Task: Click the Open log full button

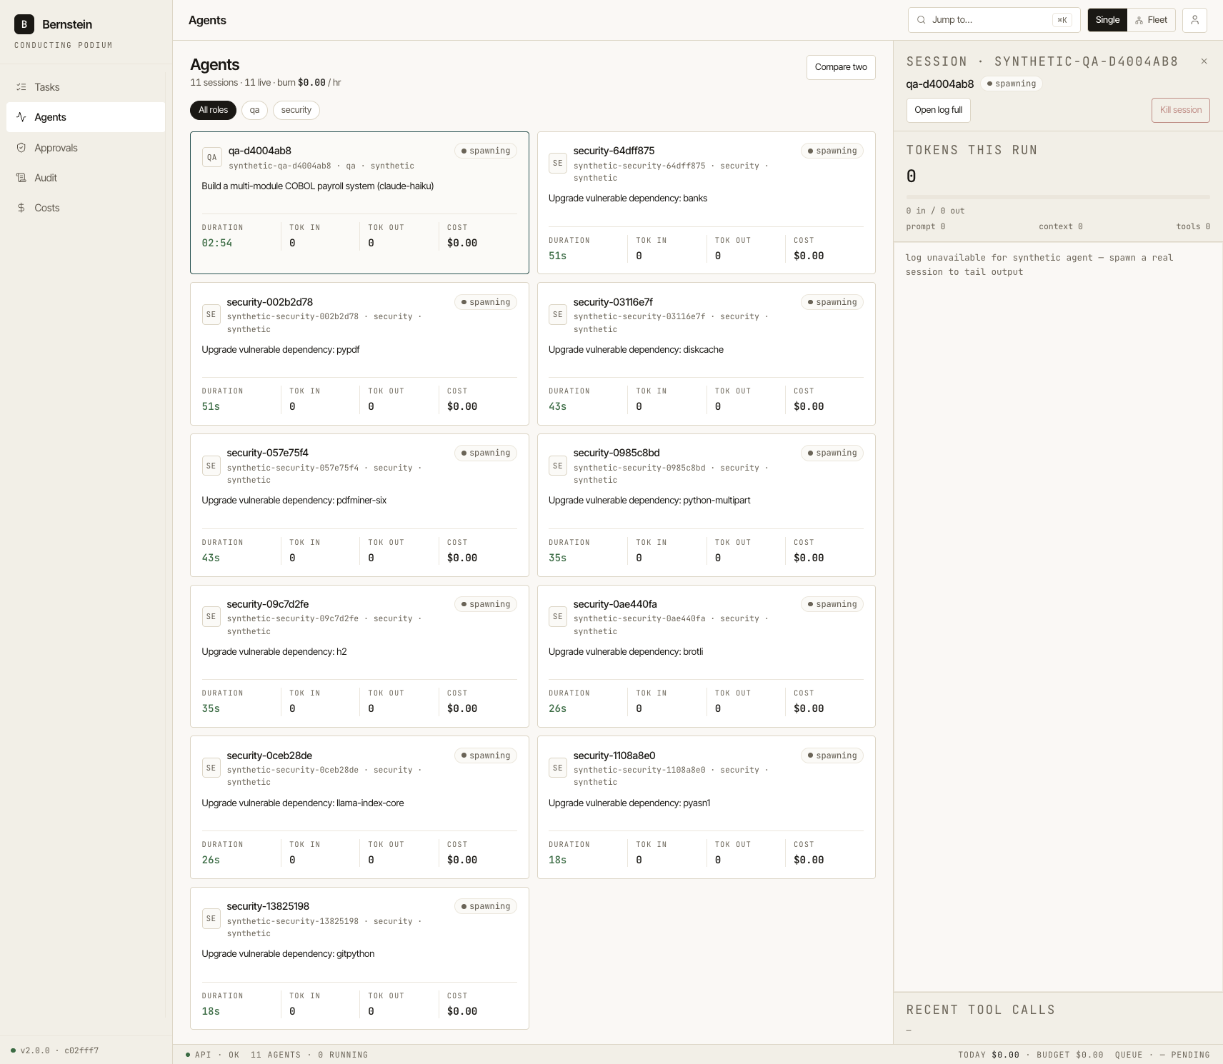Action: (x=938, y=110)
